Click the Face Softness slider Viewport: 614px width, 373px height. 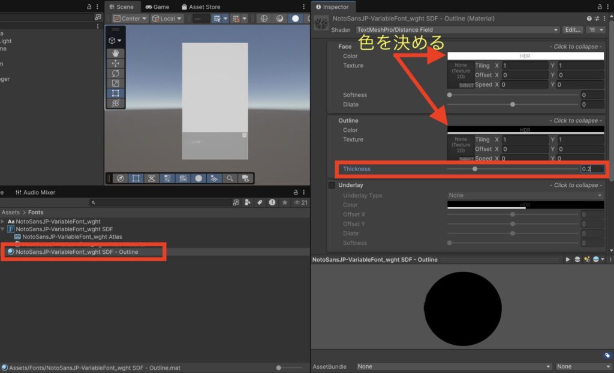click(x=513, y=95)
